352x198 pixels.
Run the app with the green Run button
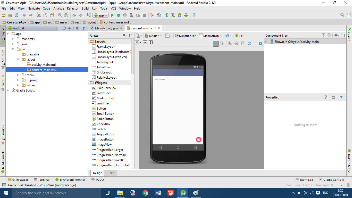click(x=112, y=15)
